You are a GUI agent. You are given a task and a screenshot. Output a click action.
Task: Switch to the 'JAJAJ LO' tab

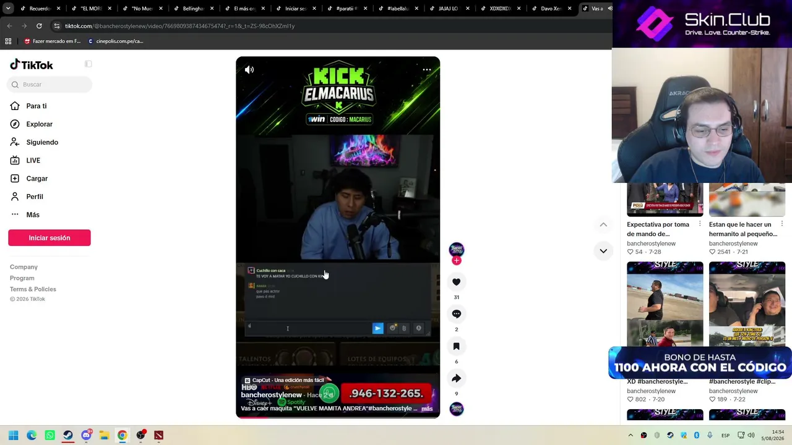point(444,9)
